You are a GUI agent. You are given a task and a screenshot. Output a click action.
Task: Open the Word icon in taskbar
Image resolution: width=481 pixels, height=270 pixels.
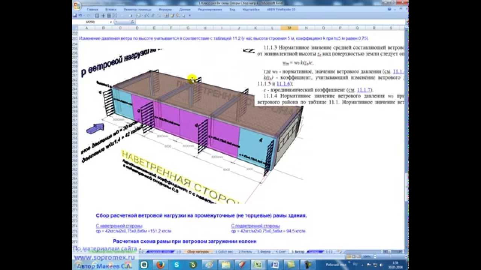[x=275, y=264]
